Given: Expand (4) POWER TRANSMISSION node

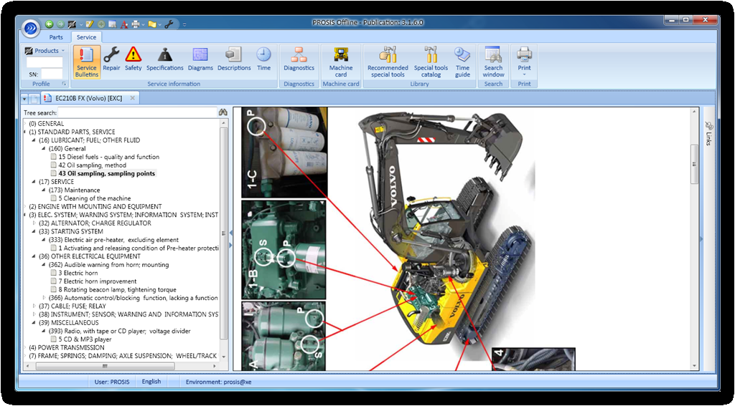Looking at the screenshot, I should click(x=25, y=348).
